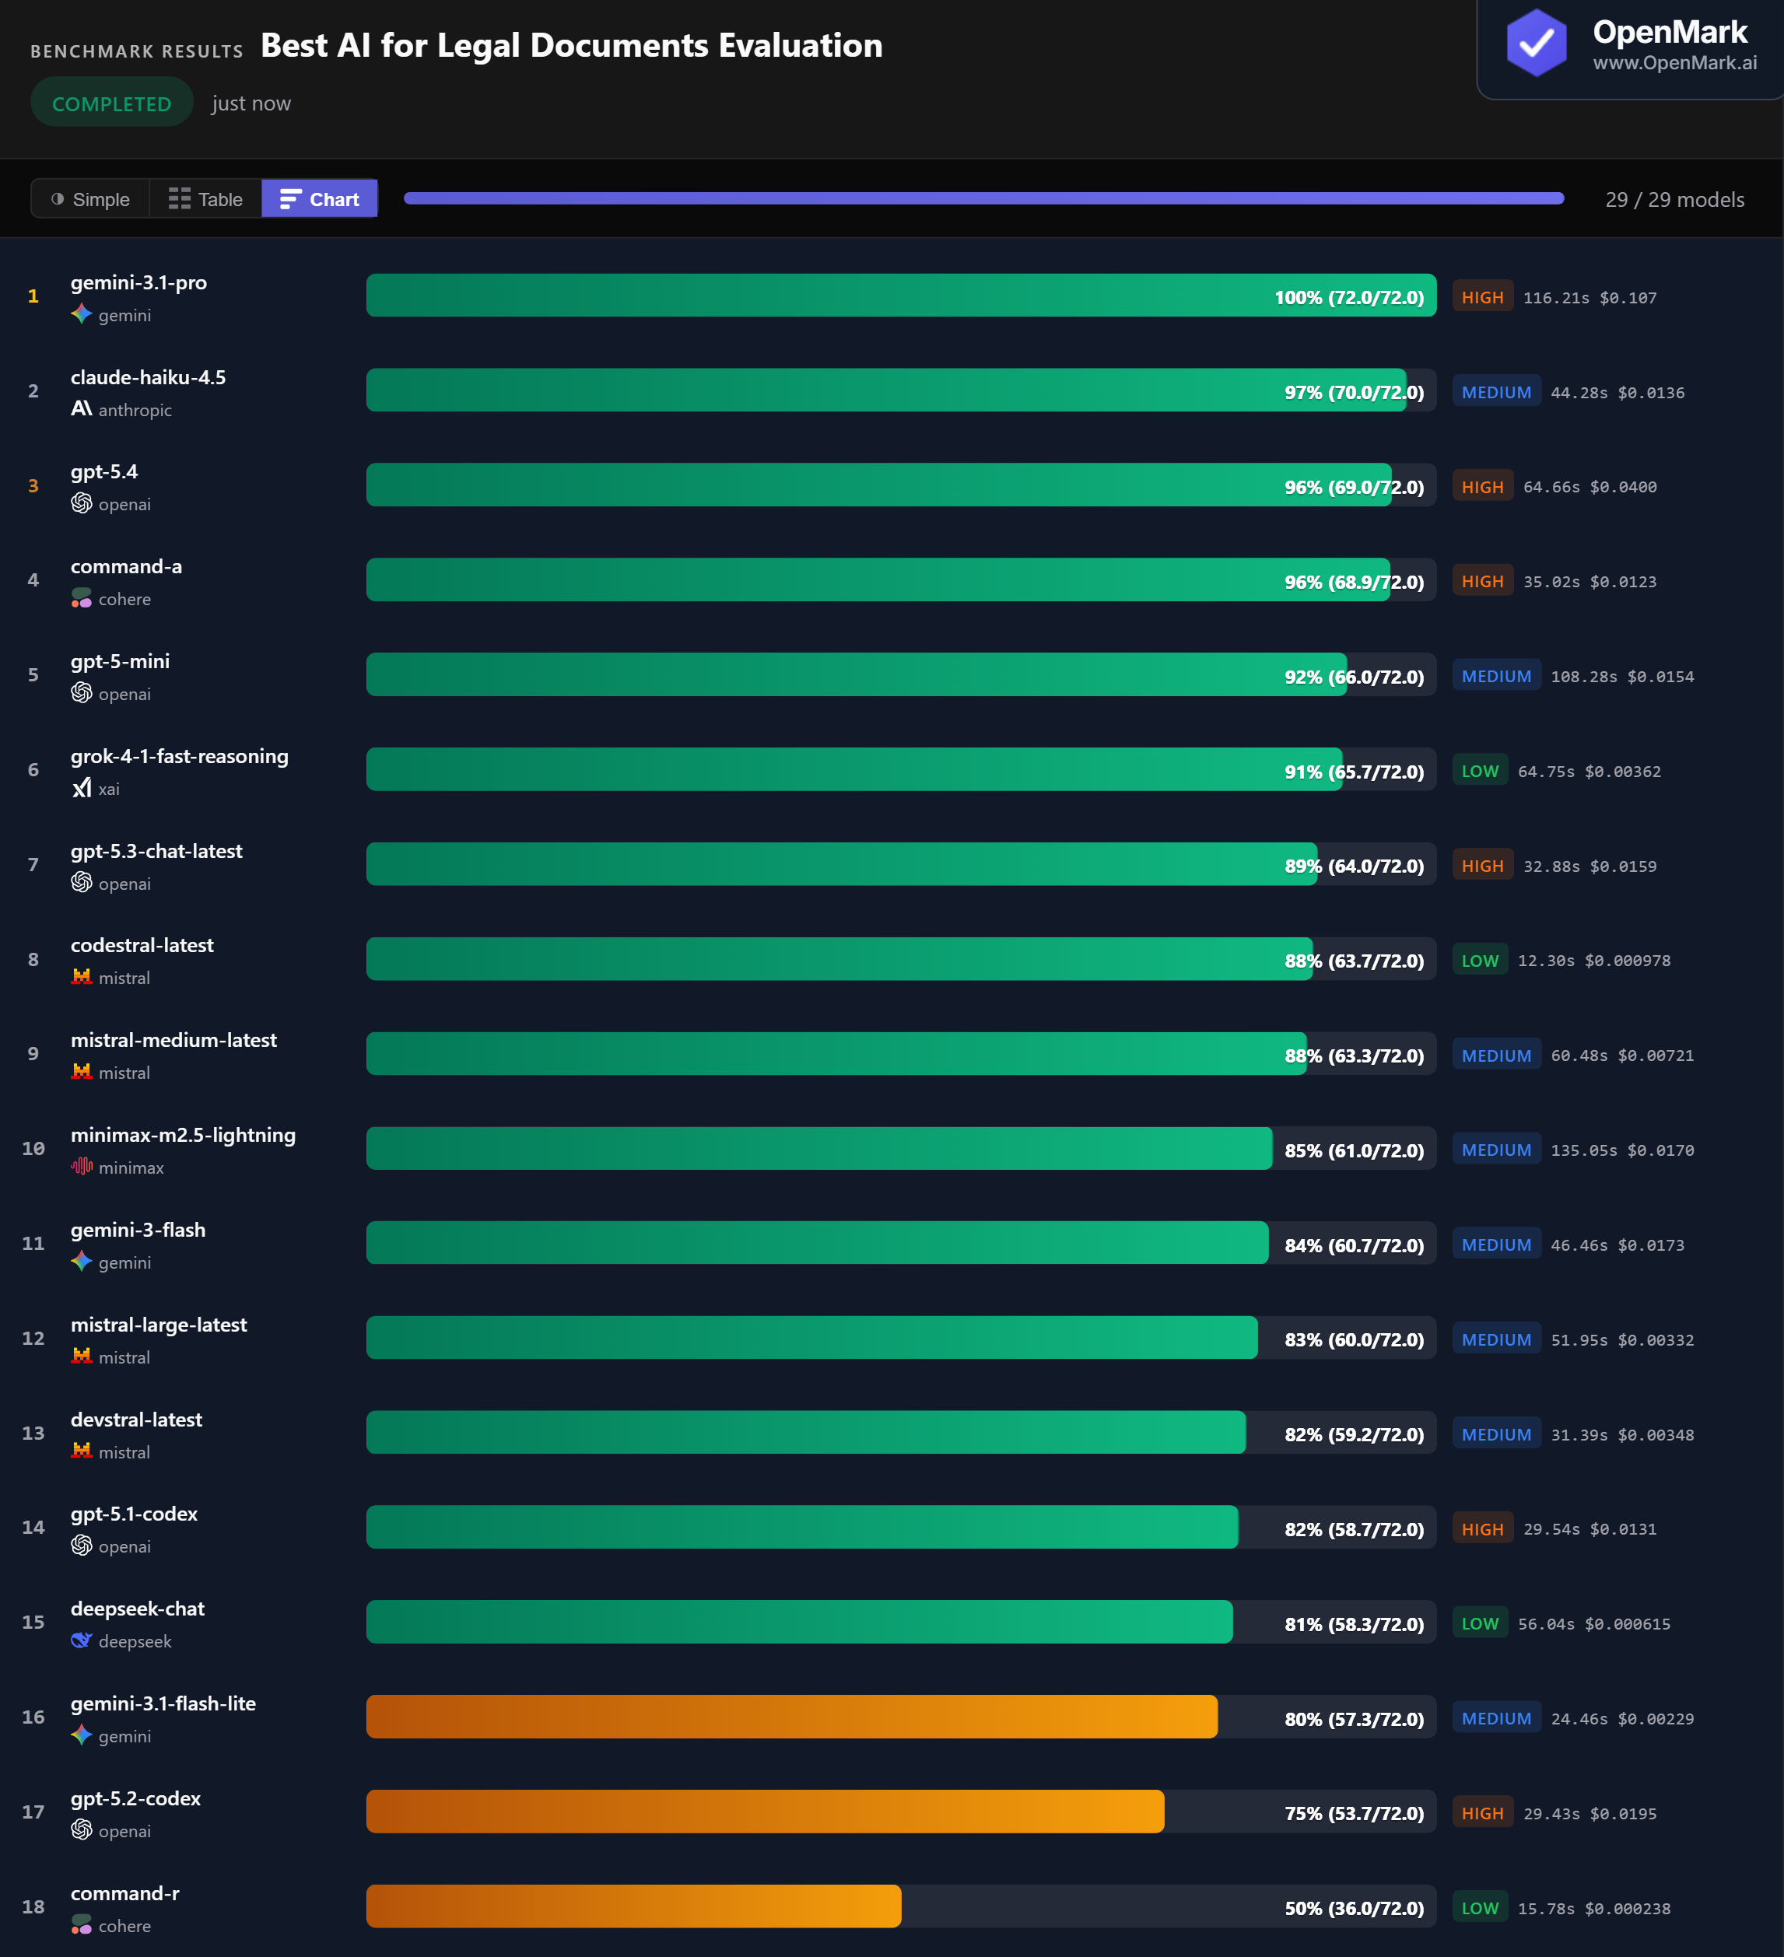Viewport: 1784px width, 1957px height.
Task: Toggle the MEDIUM badge next to gpt-5-mini
Action: pos(1497,674)
